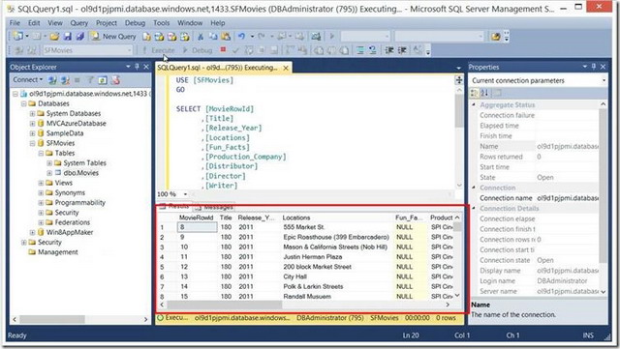Viewport: 620px width, 349px height.
Task: Expand the dbo.Movies table node
Action: pos(49,173)
